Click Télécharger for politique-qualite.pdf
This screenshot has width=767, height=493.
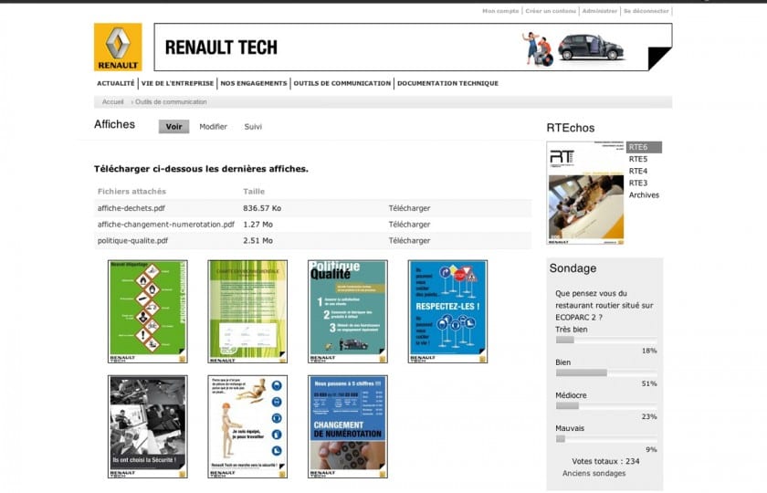(x=409, y=241)
